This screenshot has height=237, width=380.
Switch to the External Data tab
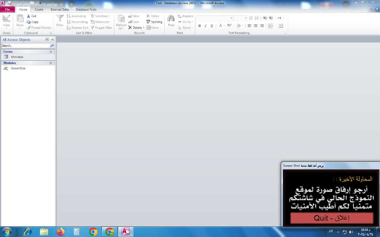coord(60,9)
